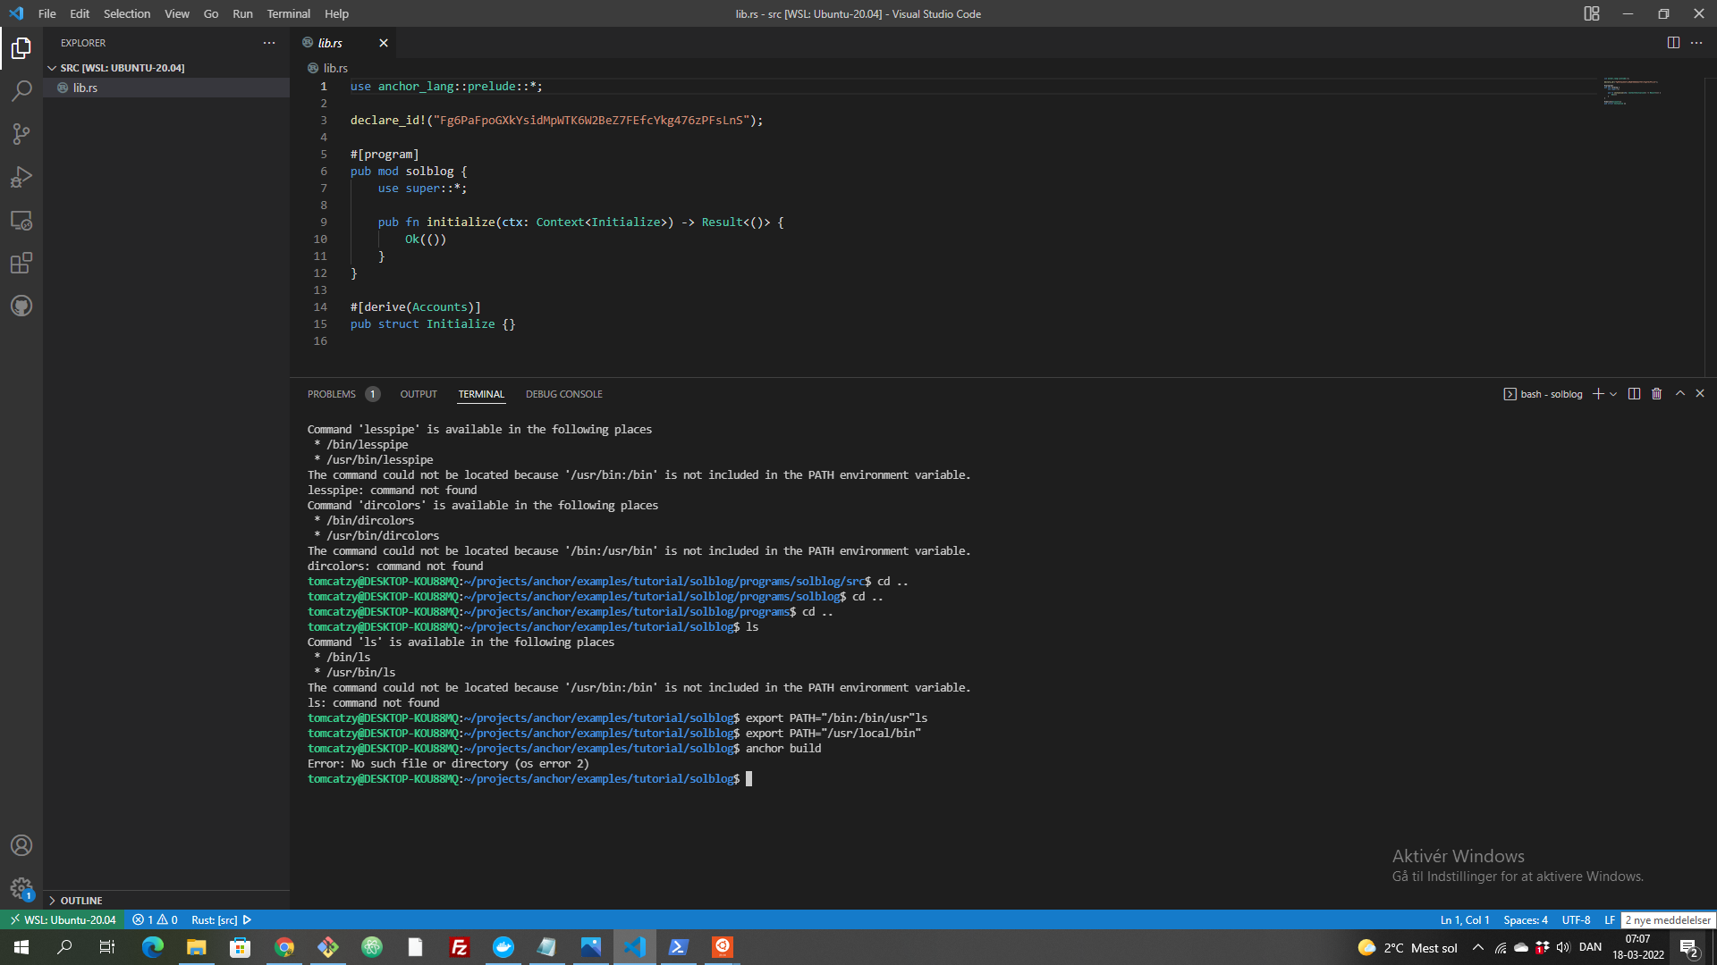
Task: Select the Source Control icon
Action: (21, 133)
